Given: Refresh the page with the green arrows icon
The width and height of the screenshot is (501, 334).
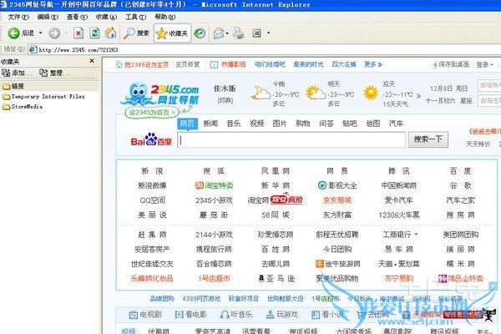Looking at the screenshot, I should 94,33.
